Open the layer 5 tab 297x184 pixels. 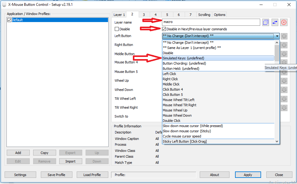[167, 15]
